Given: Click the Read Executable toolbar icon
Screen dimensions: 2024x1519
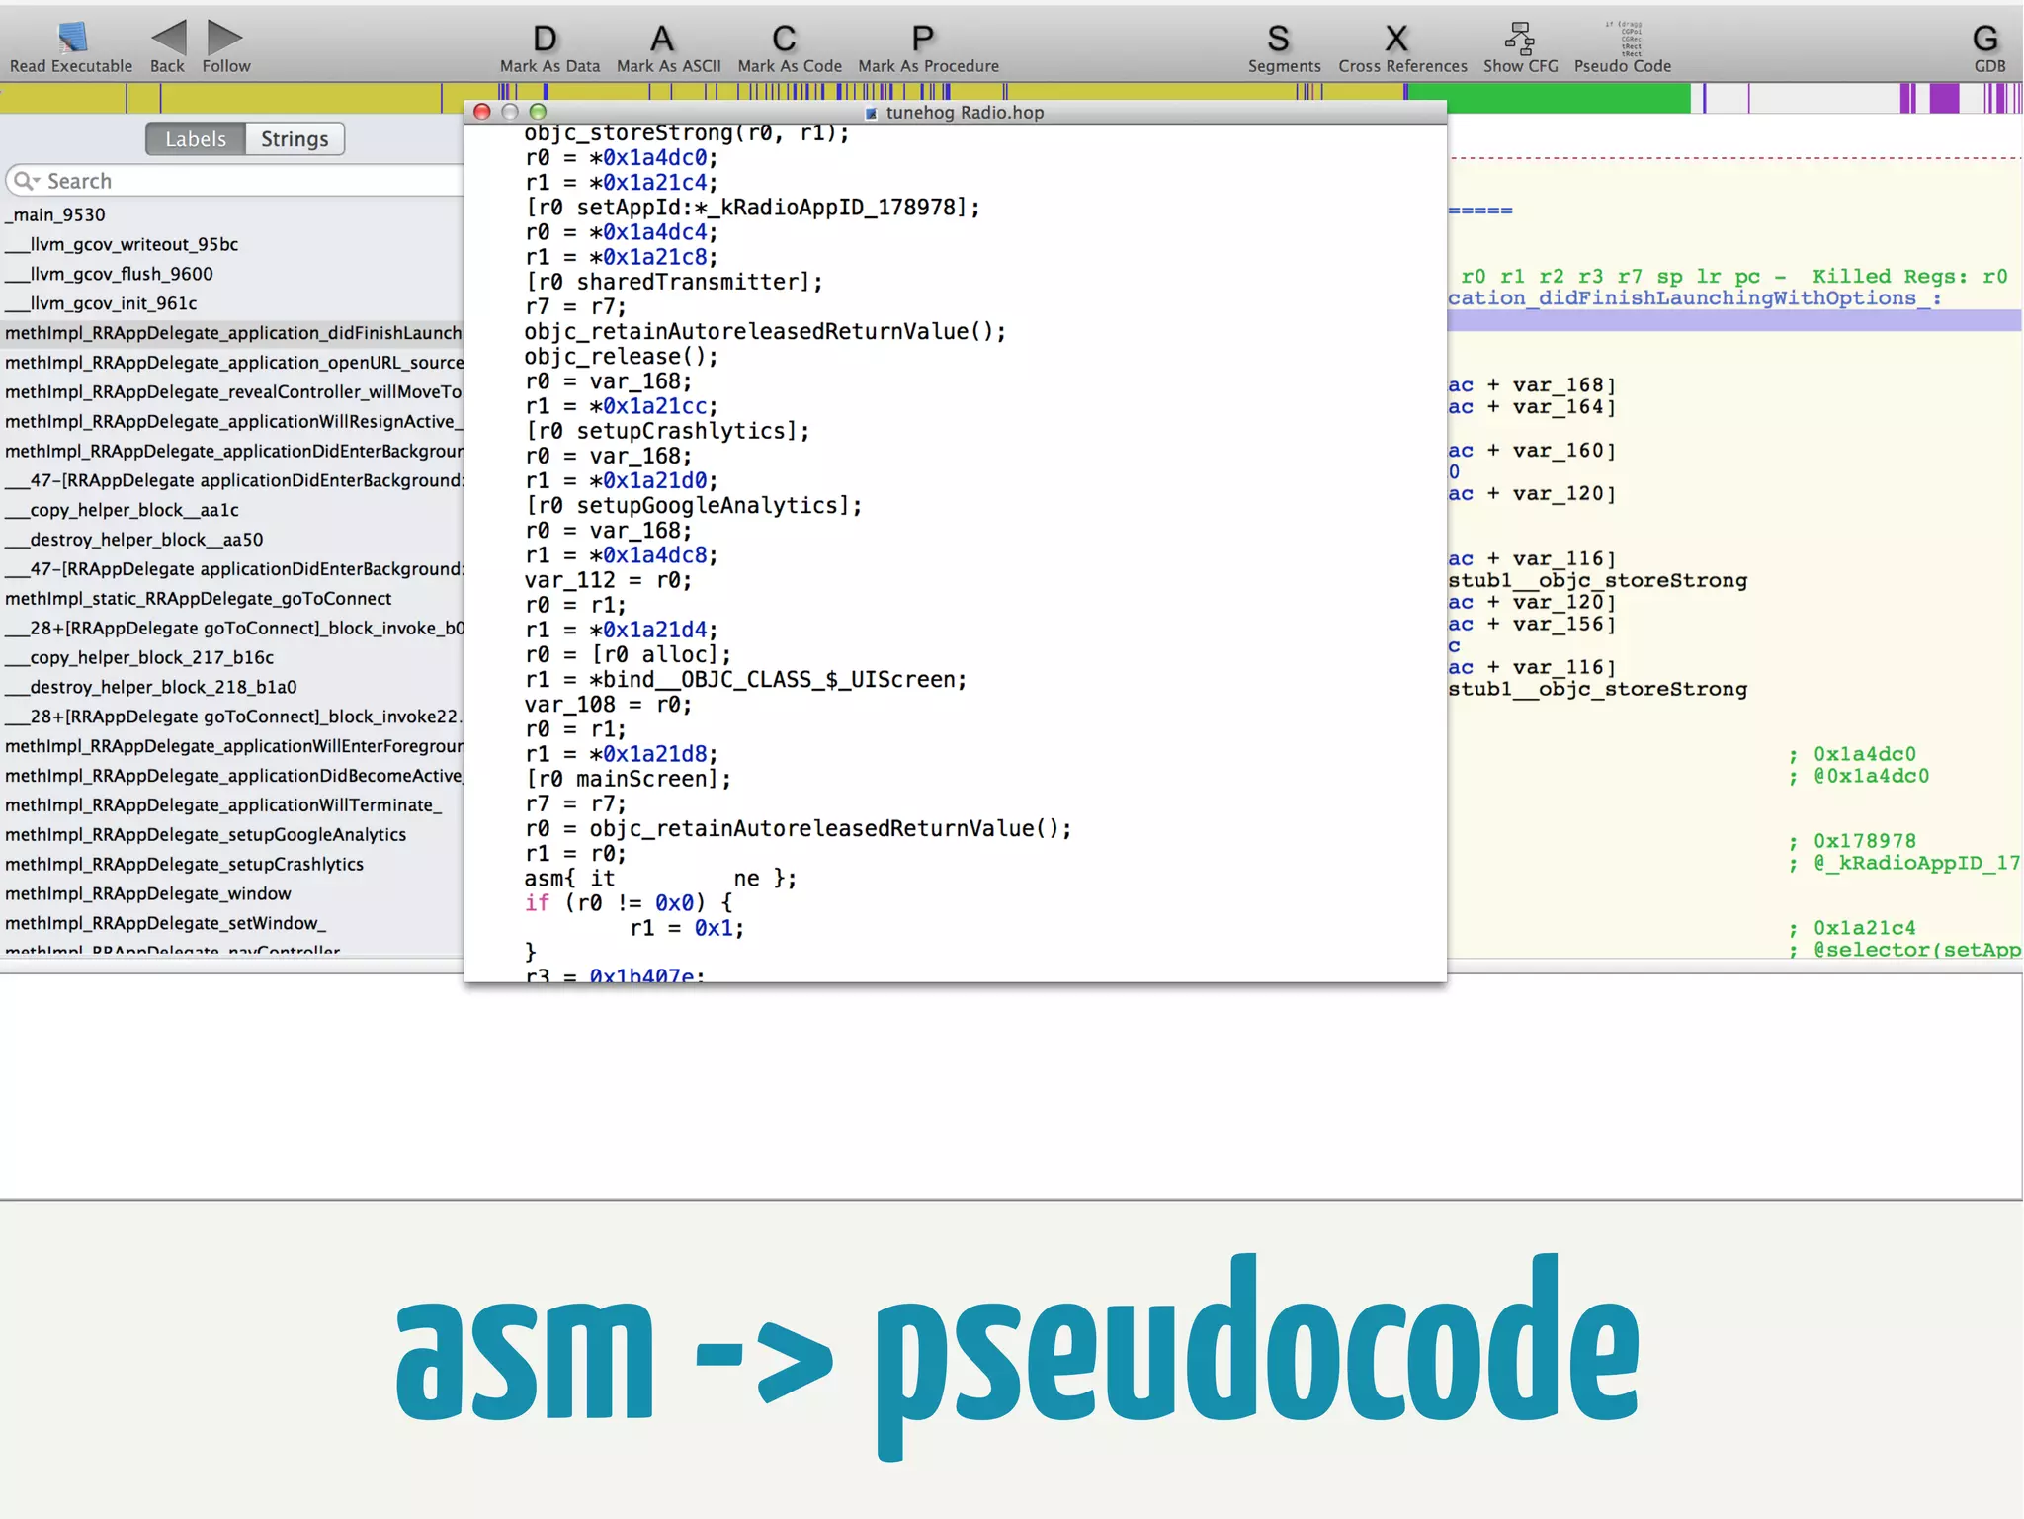Looking at the screenshot, I should [72, 38].
